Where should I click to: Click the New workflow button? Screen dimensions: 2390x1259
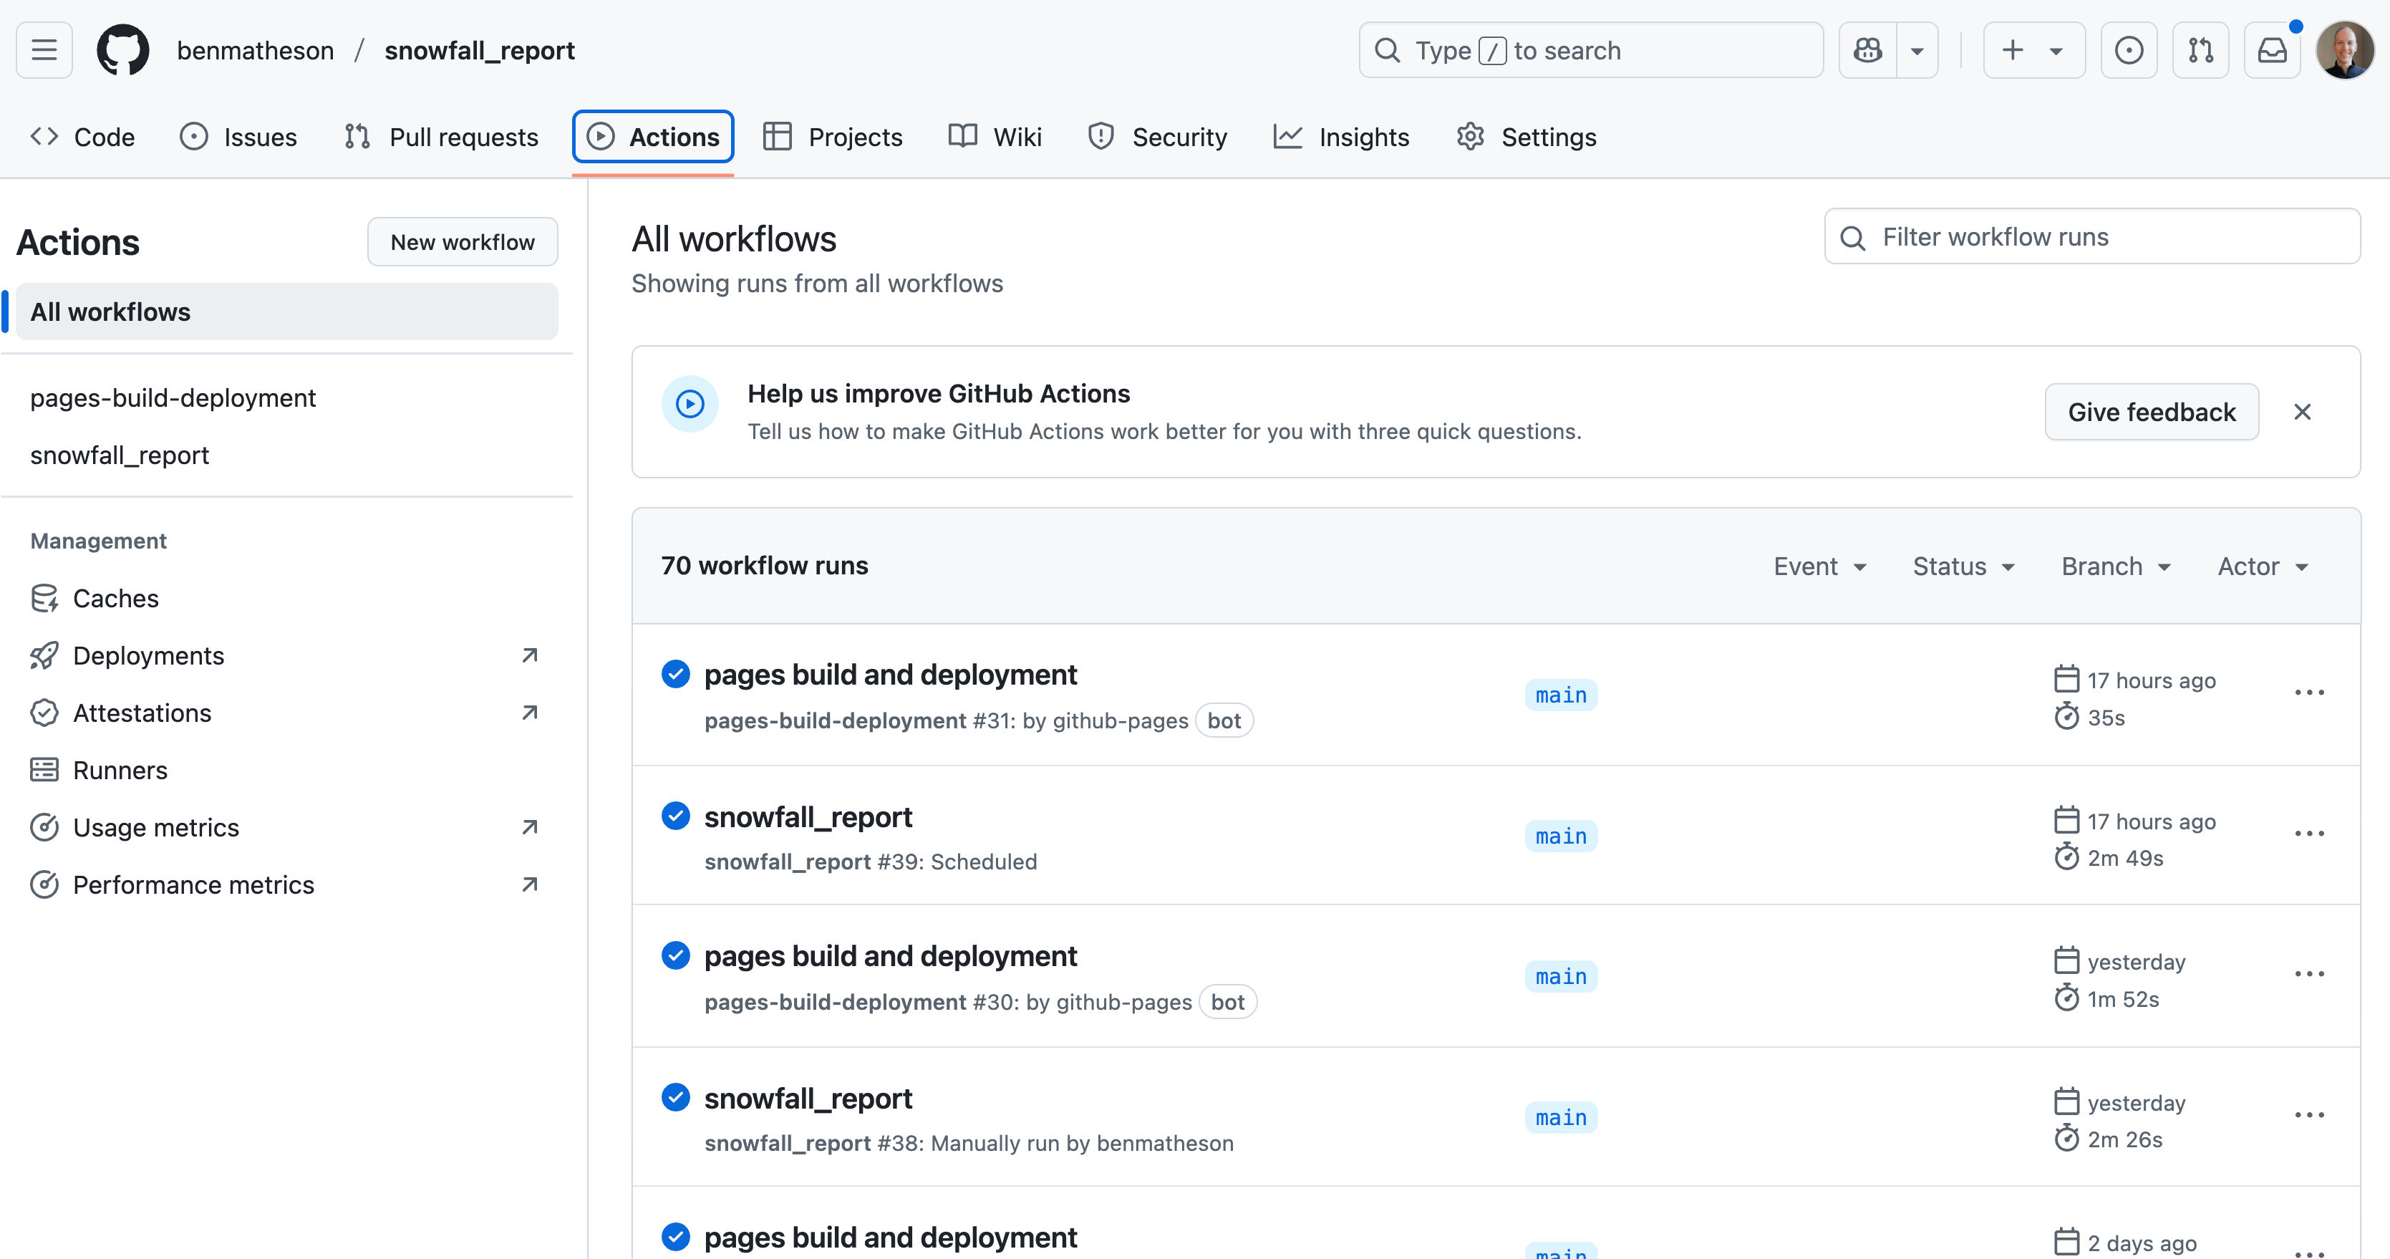click(x=462, y=242)
